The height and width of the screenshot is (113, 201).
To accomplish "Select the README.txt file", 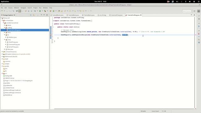I will pos(8,95).
